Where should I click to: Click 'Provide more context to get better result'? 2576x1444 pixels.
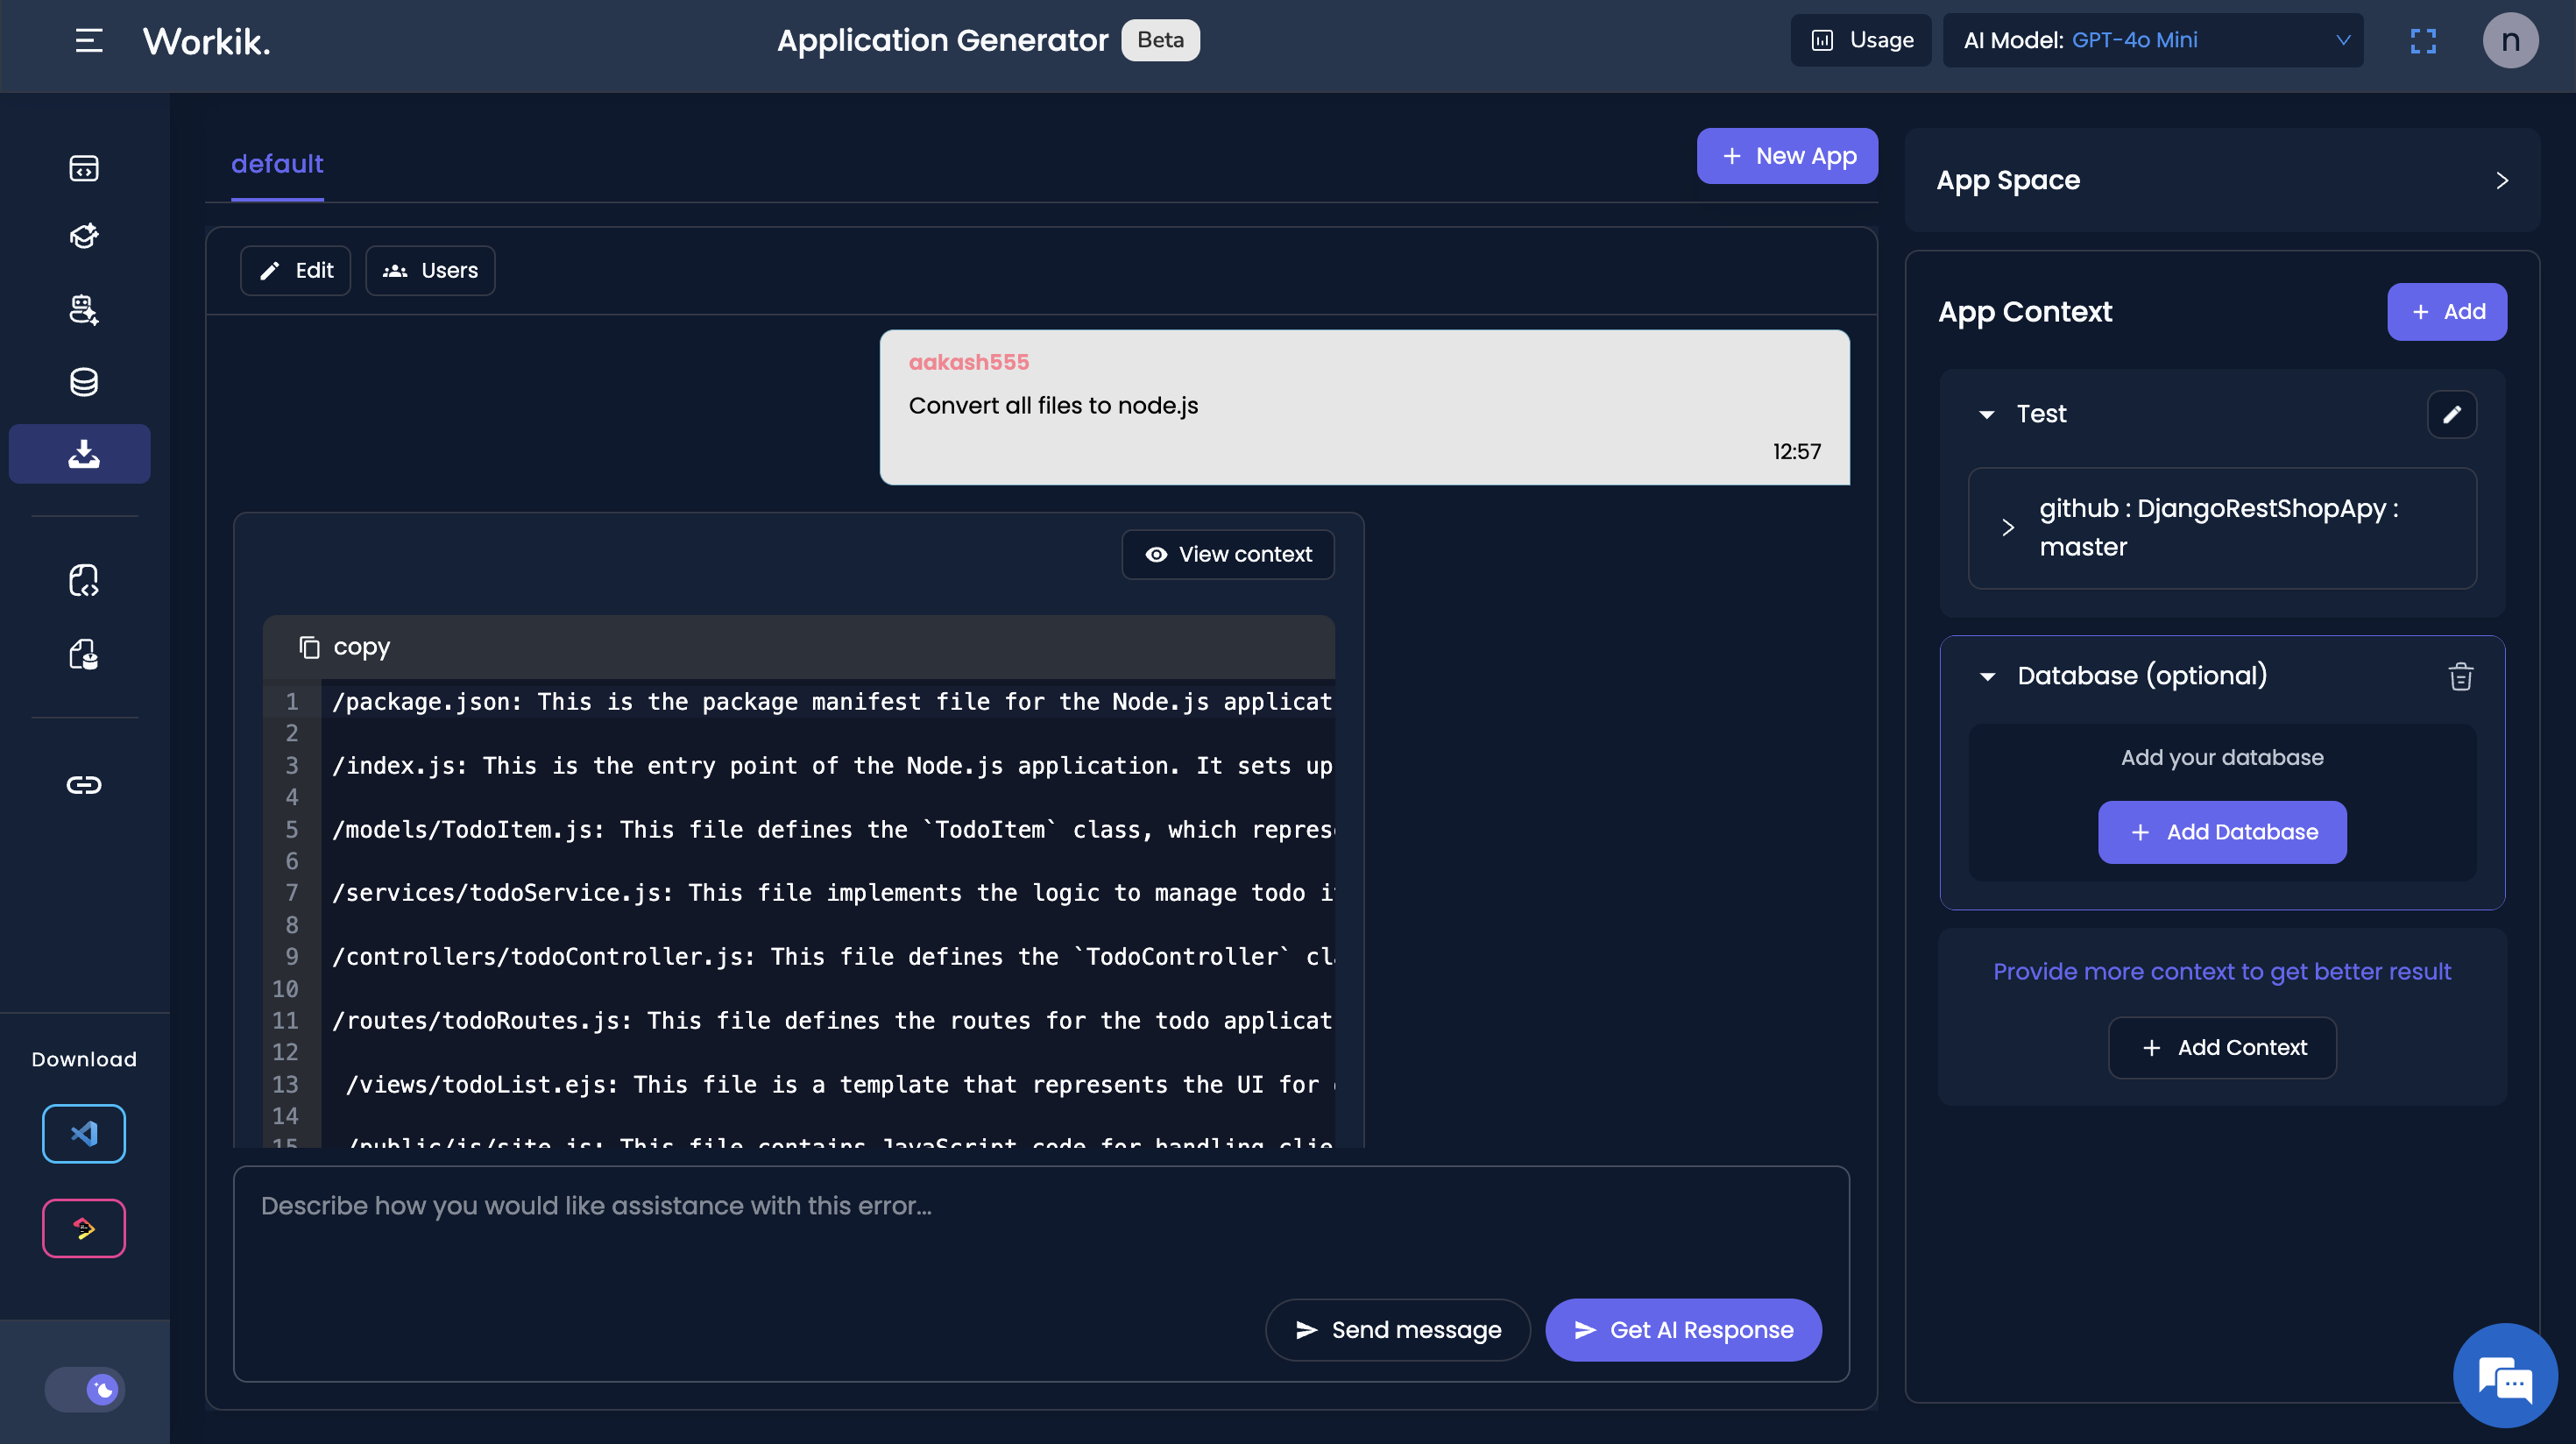(x=2222, y=972)
